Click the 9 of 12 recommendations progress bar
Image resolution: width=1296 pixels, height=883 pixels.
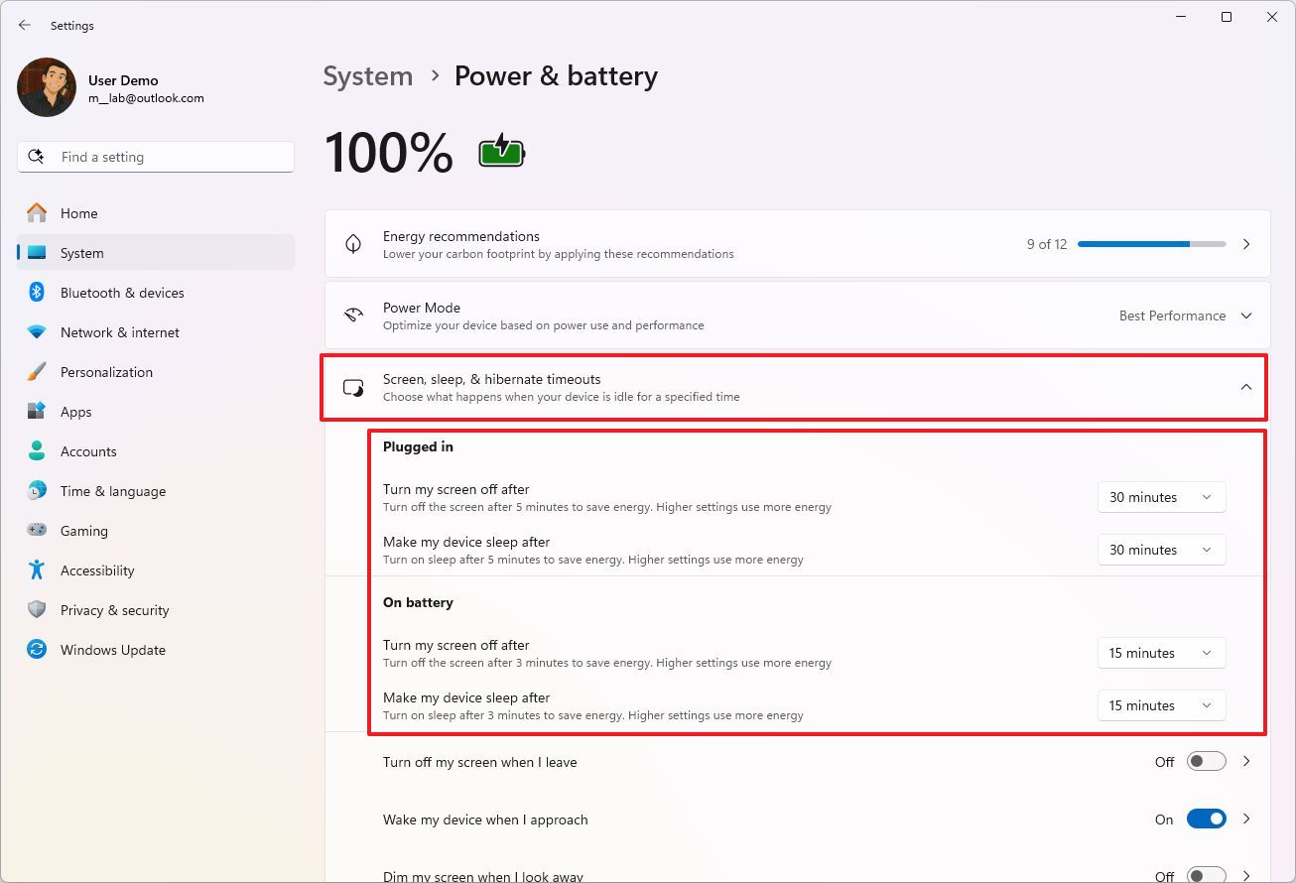pos(1151,243)
